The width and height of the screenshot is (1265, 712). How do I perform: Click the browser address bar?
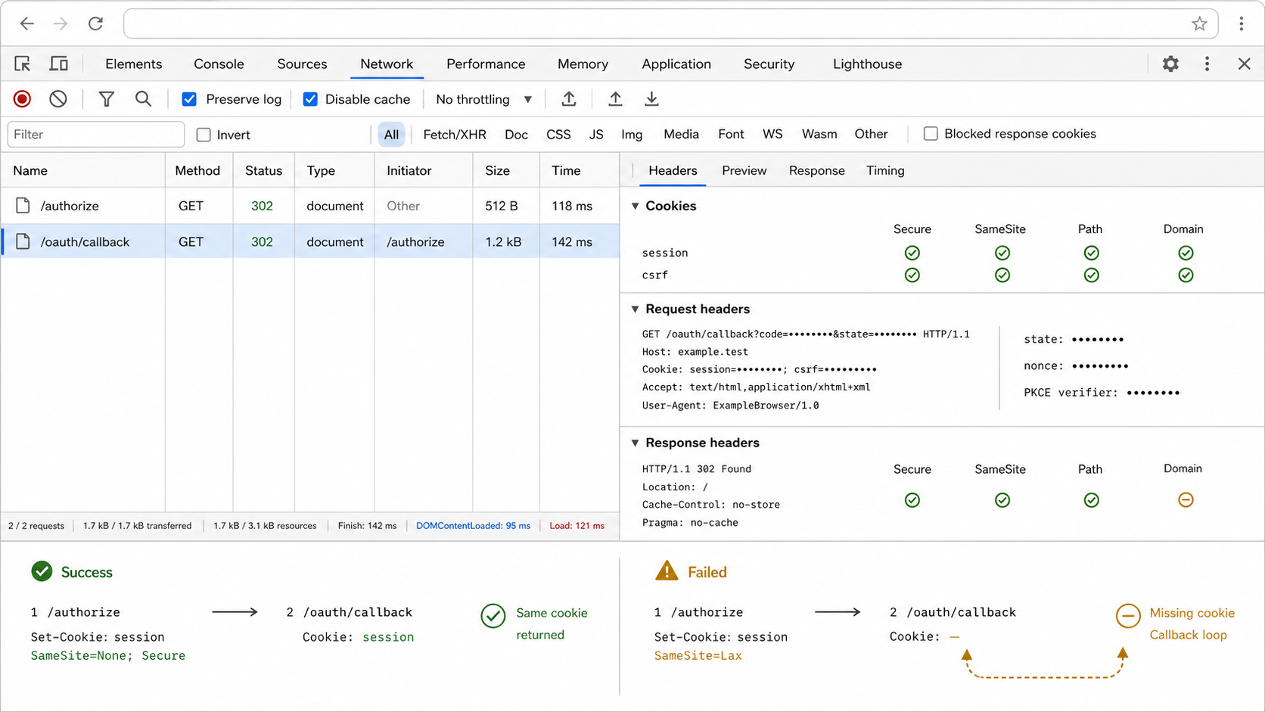click(670, 23)
